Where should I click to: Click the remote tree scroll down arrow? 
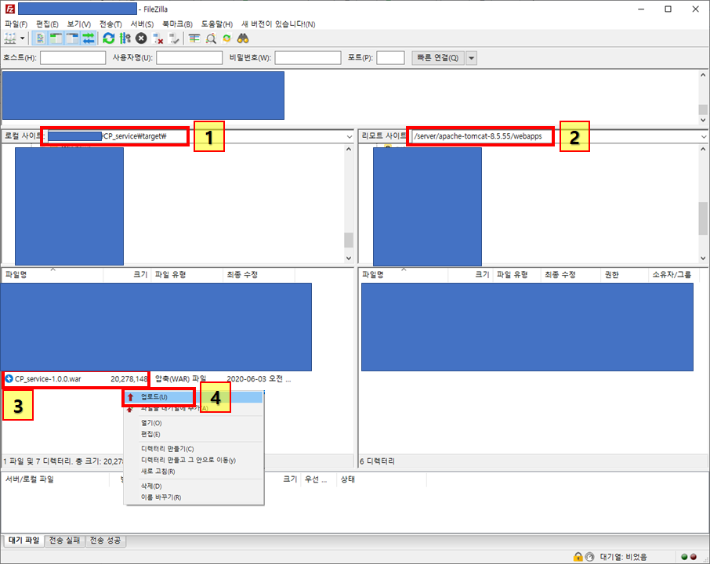[703, 258]
